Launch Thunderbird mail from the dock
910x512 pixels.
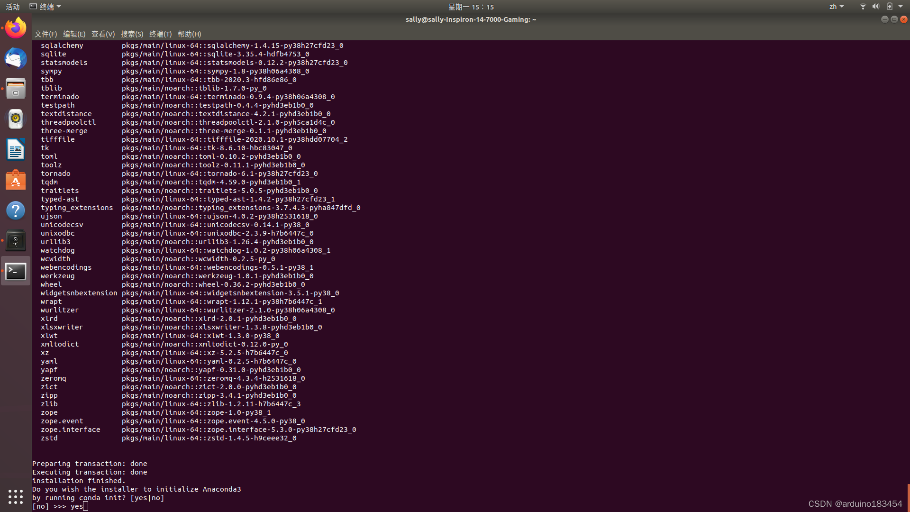16,58
